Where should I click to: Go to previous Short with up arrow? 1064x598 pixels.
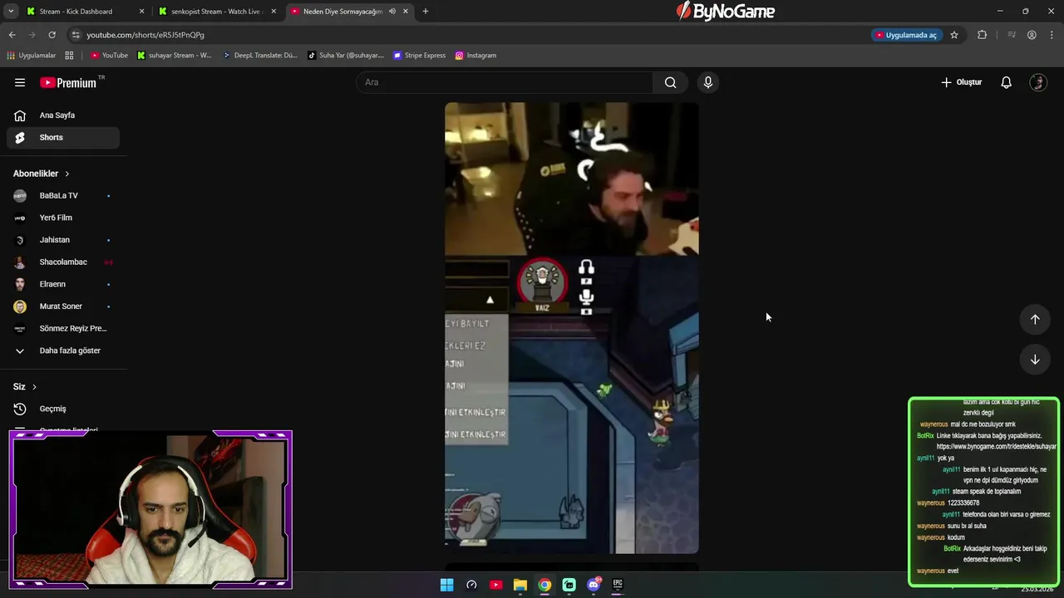[1035, 319]
